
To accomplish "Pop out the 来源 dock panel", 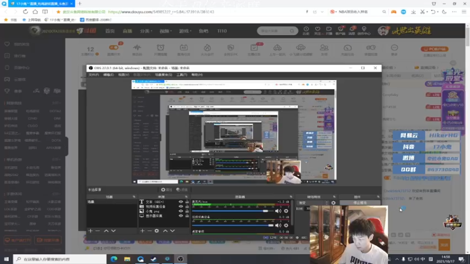I will (x=186, y=197).
